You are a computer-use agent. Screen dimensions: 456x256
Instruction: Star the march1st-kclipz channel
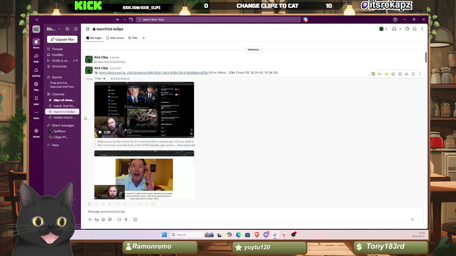[88, 29]
